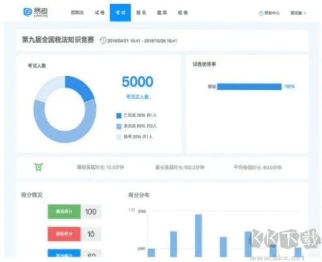Click the 未完成 legend color swatch

click(x=119, y=126)
